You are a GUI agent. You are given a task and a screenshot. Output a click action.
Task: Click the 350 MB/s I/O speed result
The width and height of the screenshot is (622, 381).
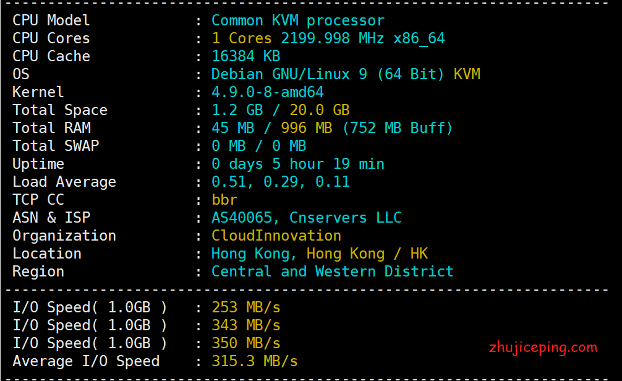coord(245,343)
